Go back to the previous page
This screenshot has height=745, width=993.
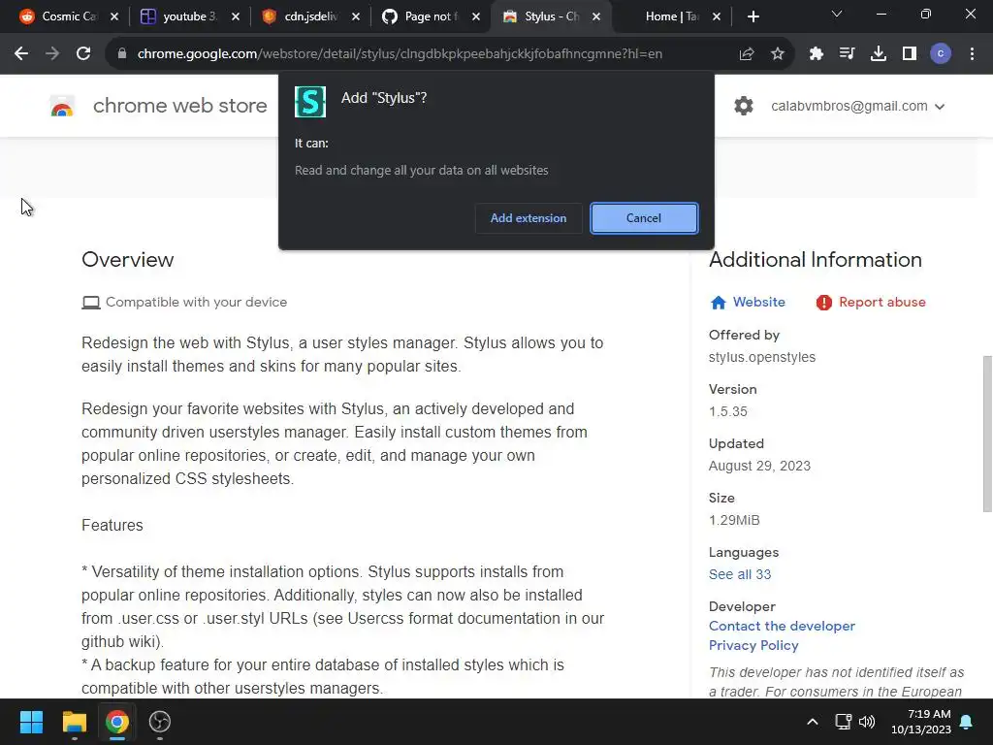coord(21,54)
